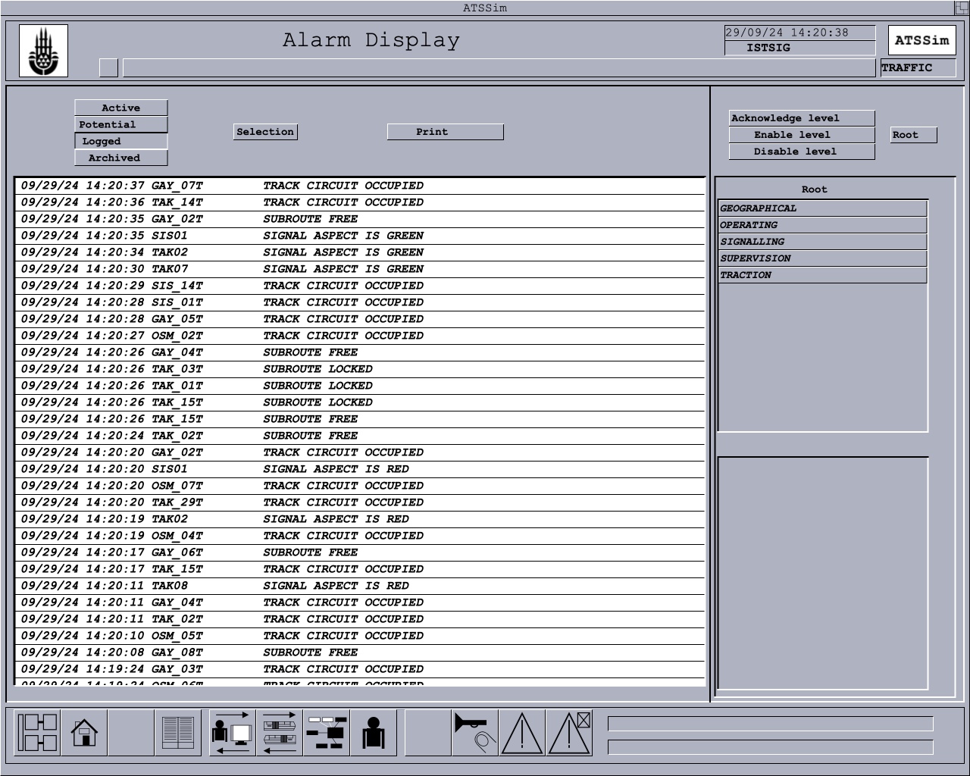Switch to Potential alarms view
This screenshot has height=776, width=970.
tap(121, 124)
